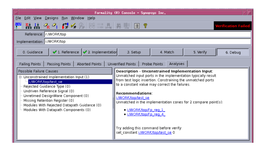Open the Designs menu
The image size is (267, 152).
point(52,18)
